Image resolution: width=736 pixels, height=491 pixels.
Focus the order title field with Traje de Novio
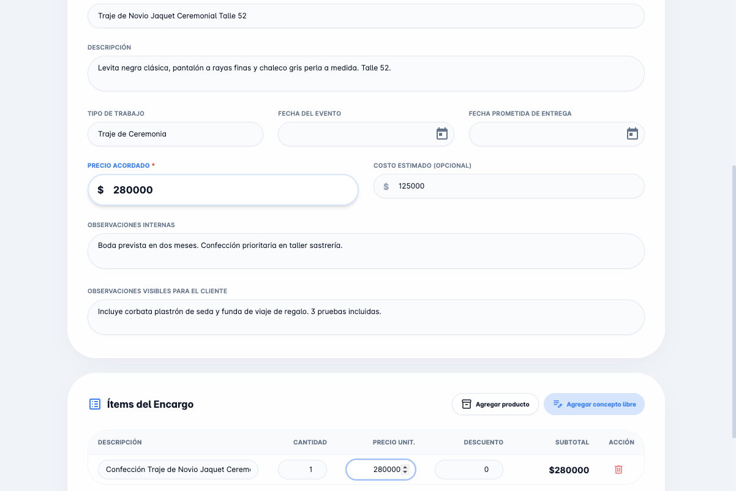pyautogui.click(x=366, y=16)
